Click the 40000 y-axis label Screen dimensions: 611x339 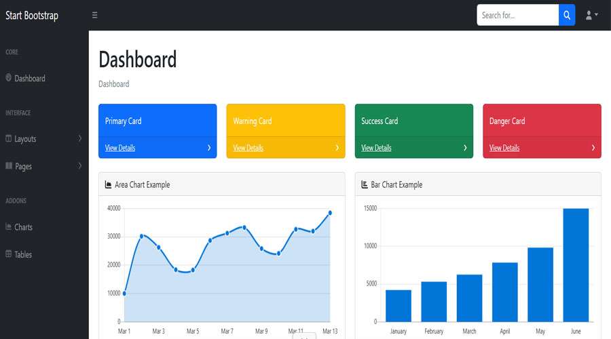114,208
